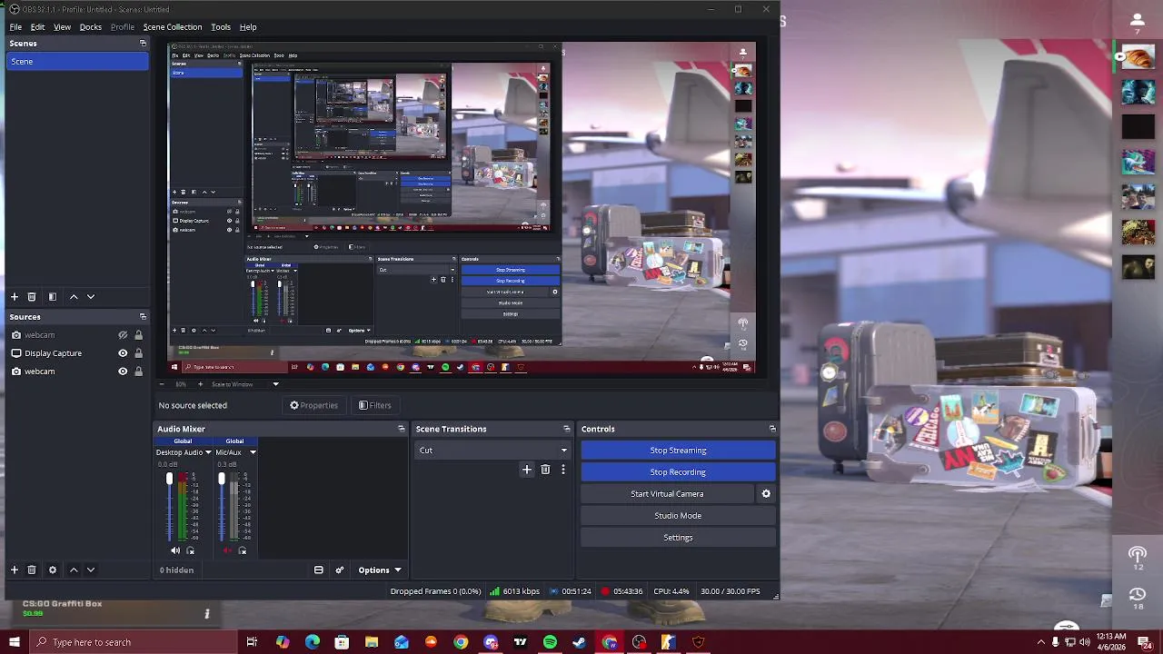This screenshot has height=654, width=1163.
Task: Open the Scene Collection menu
Action: (x=173, y=27)
